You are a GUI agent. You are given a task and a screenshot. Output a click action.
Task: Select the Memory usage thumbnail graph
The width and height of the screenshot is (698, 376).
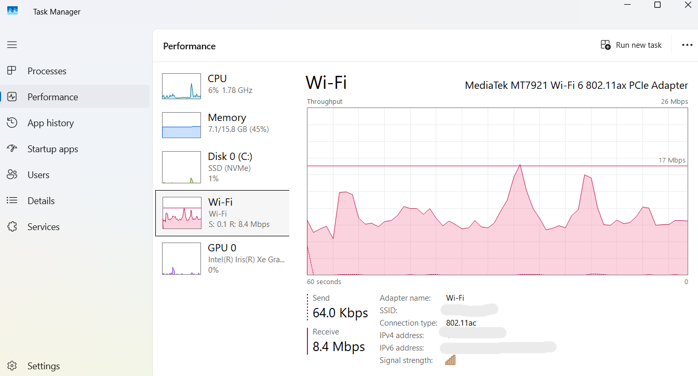(x=181, y=125)
